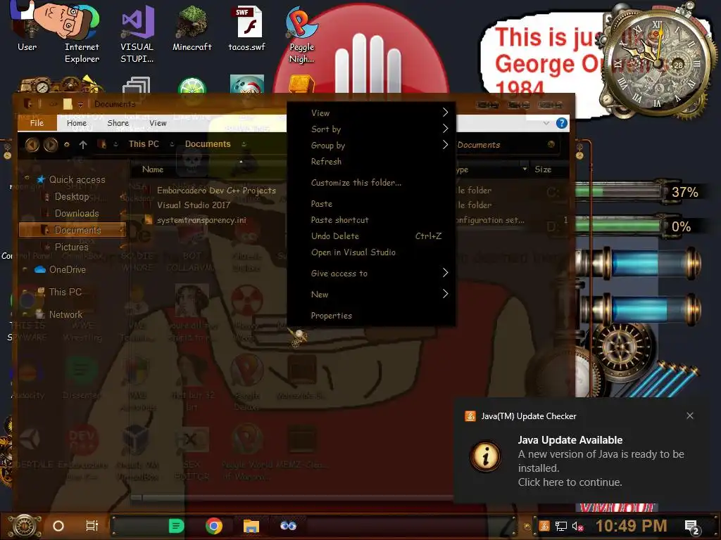Sort files by the Name column header
This screenshot has width=721, height=540.
click(153, 169)
